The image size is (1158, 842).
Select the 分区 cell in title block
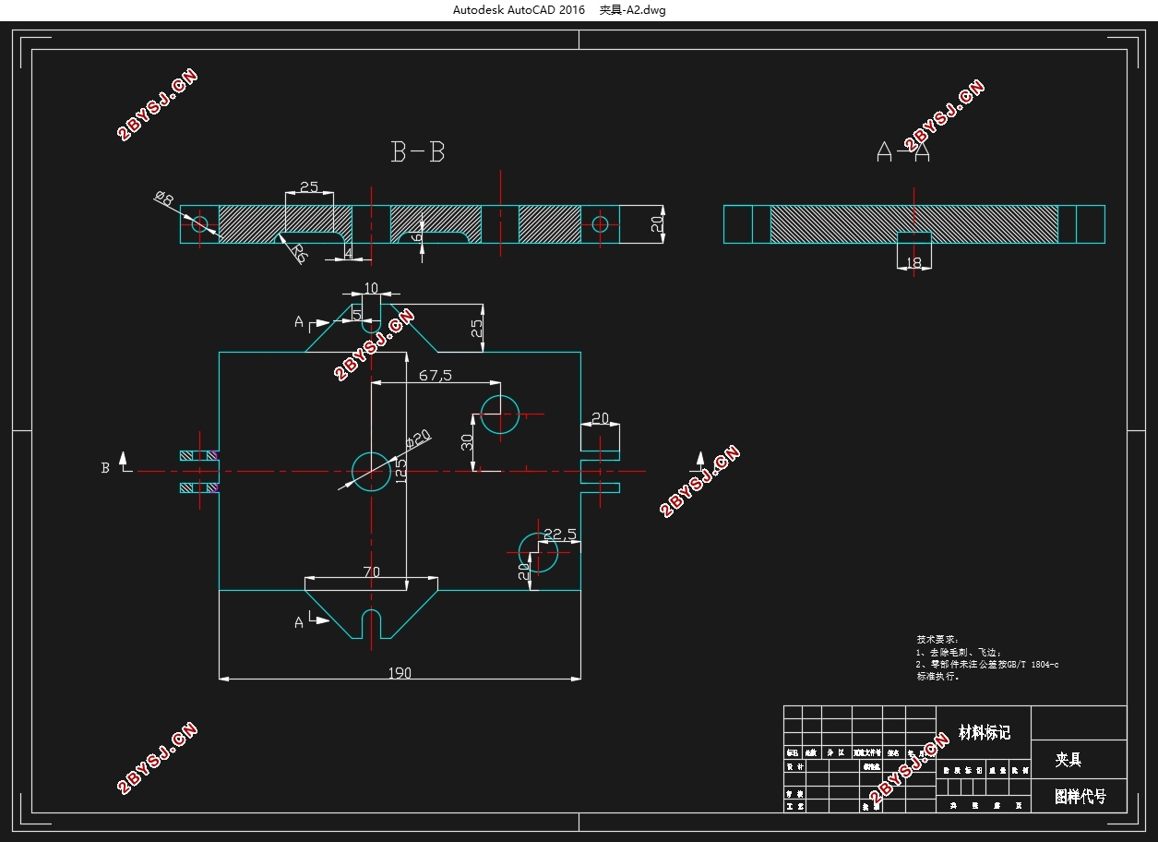[836, 753]
